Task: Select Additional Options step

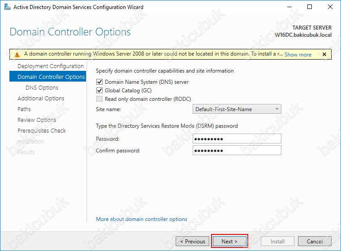Action: click(41, 98)
